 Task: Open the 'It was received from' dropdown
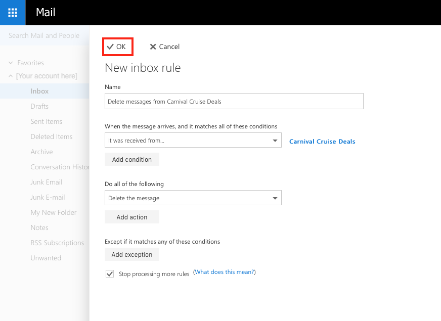(193, 141)
